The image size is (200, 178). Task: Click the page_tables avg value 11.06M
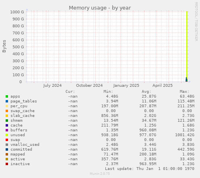coord(149,101)
